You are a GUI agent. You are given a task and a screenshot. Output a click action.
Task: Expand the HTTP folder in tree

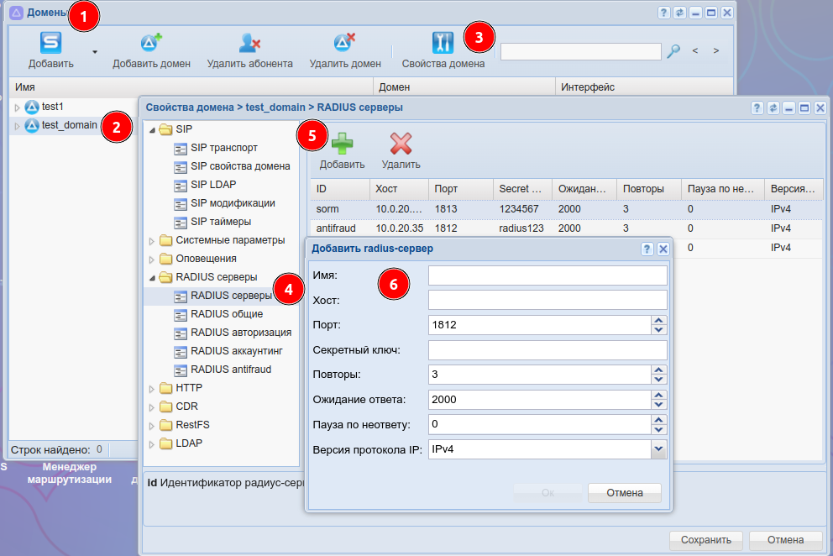pyautogui.click(x=152, y=389)
